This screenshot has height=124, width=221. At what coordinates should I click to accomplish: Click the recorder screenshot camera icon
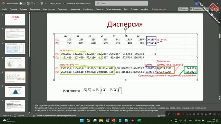(194, 114)
